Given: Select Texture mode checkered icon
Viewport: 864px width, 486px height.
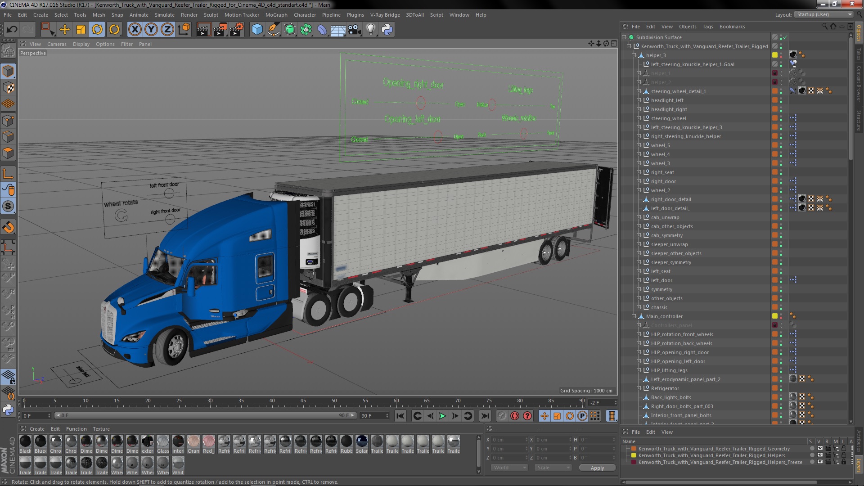Looking at the screenshot, I should coord(8,88).
